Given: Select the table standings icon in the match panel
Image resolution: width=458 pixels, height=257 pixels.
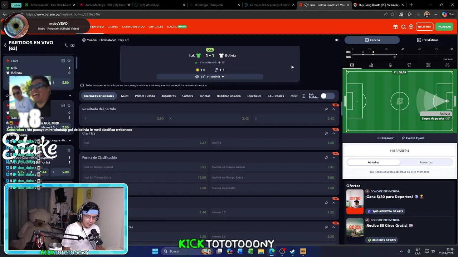Looking at the screenshot, I should coord(428,65).
